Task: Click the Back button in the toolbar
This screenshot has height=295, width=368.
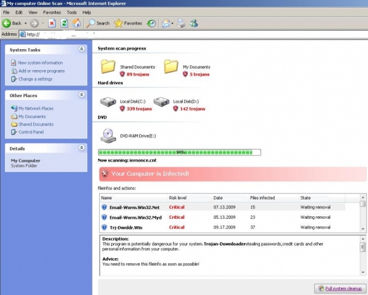Action: (x=12, y=23)
